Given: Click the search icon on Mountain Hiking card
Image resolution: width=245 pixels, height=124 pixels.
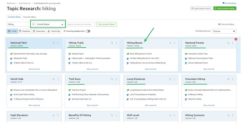Looking at the screenshot, I should [x=228, y=79].
